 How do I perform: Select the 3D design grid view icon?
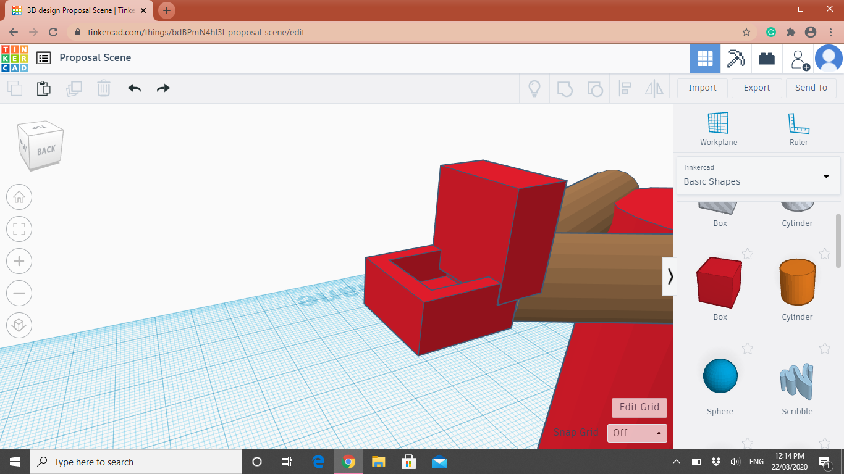click(705, 59)
